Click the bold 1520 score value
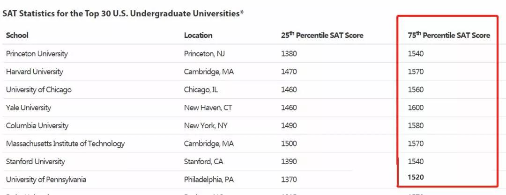506x195 pixels. (416, 177)
